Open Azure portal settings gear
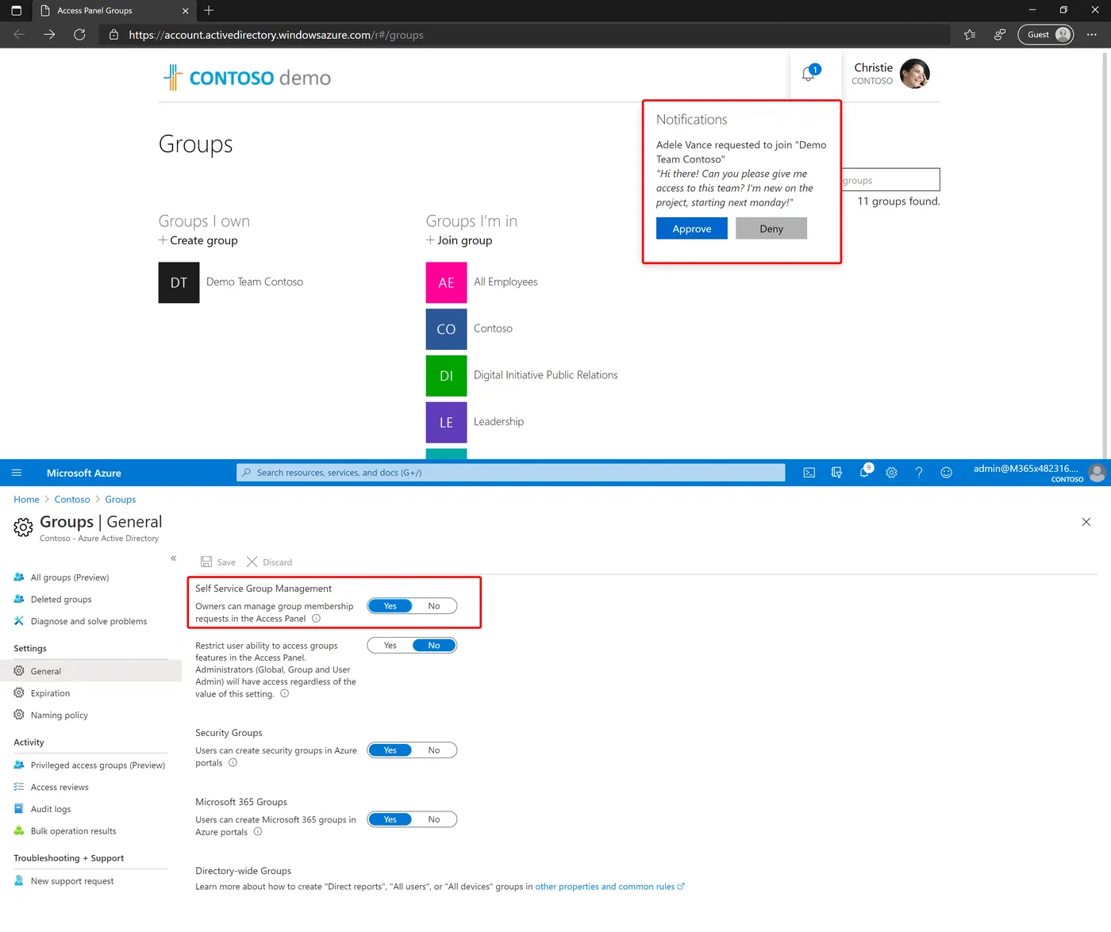1111x932 pixels. point(891,473)
